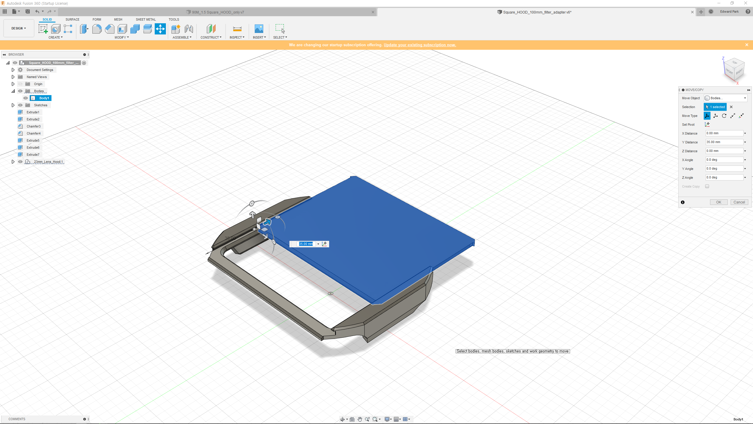Expand the Document Settings tree node
This screenshot has height=424, width=753.
(x=13, y=70)
